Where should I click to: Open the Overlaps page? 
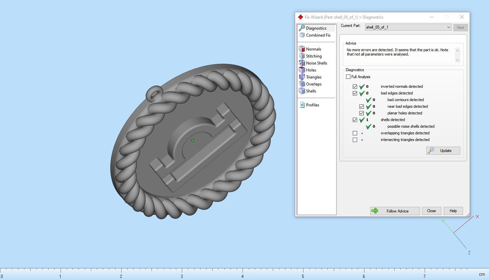click(x=314, y=84)
